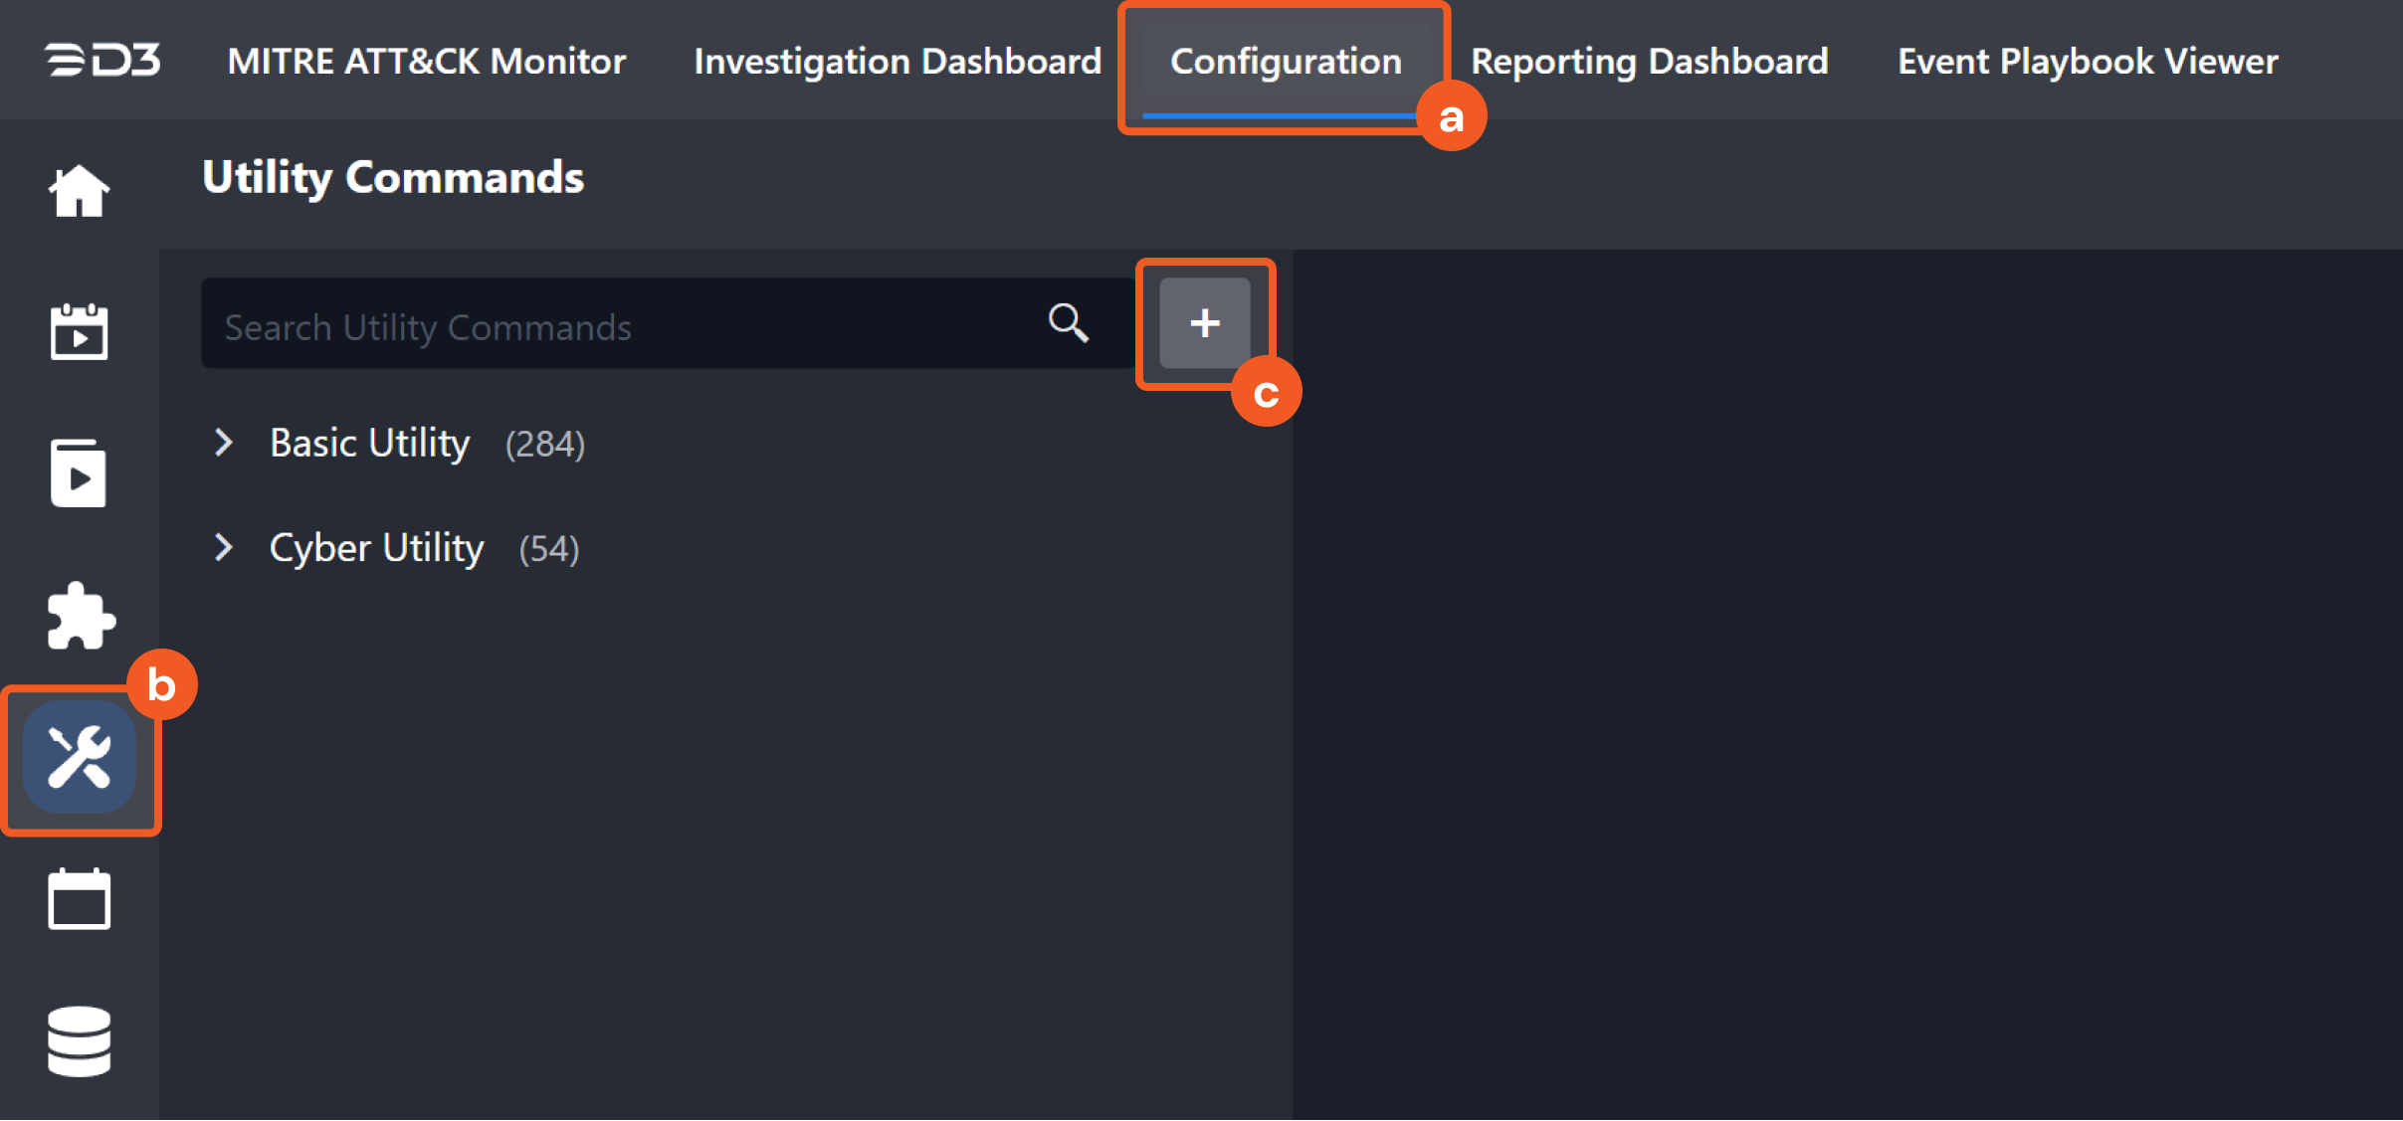Expand the Cyber Utility chevron
This screenshot has width=2403, height=1121.
(224, 547)
